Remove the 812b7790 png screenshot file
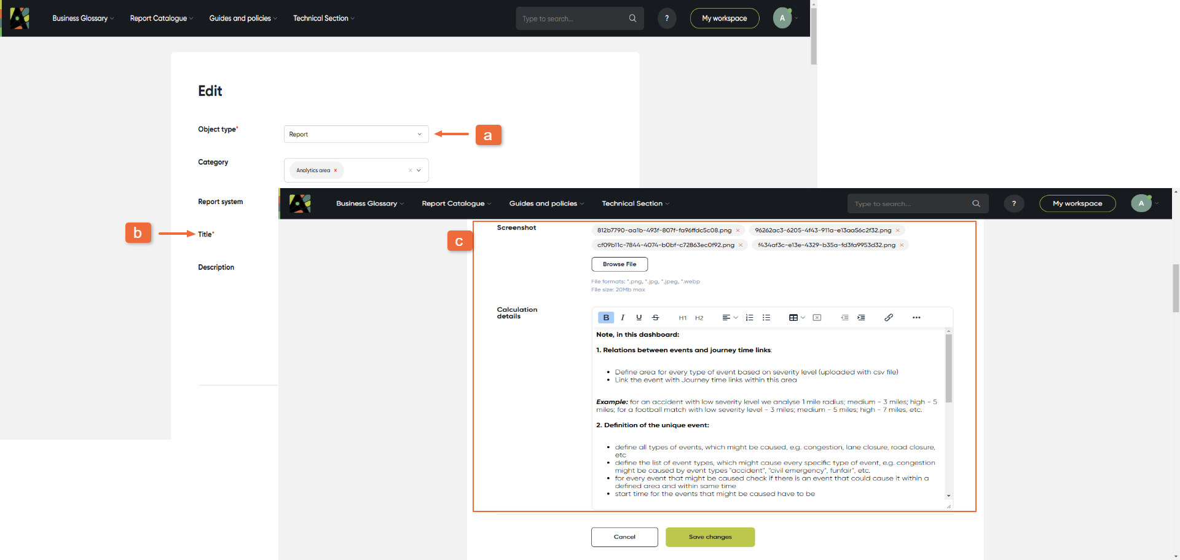Image resolution: width=1180 pixels, height=560 pixels. (x=738, y=231)
